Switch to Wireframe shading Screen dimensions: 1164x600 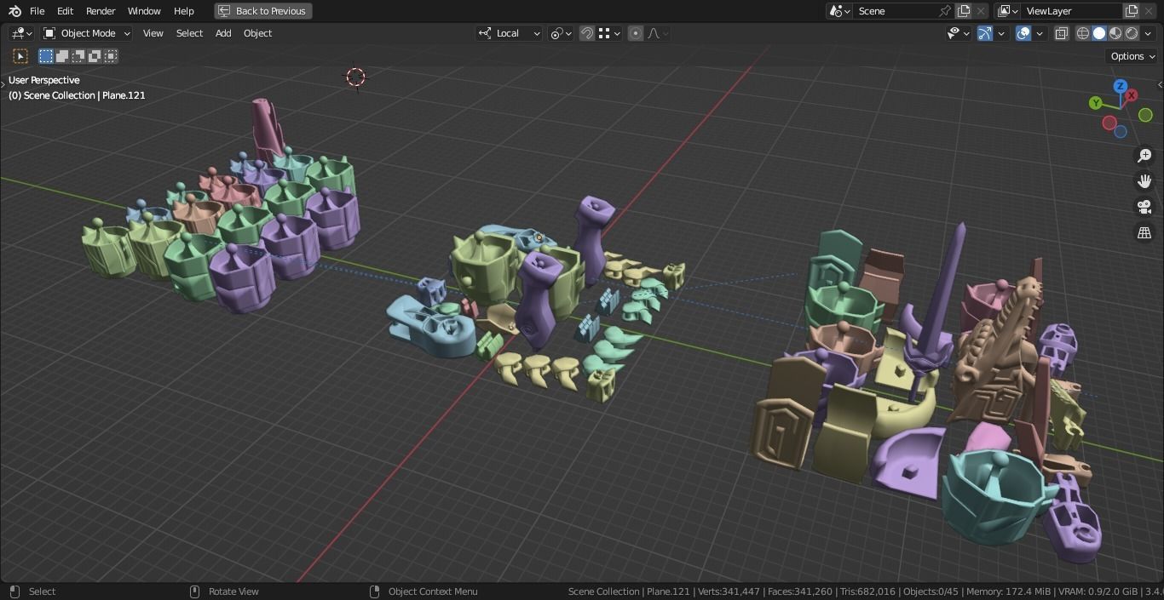click(1083, 33)
